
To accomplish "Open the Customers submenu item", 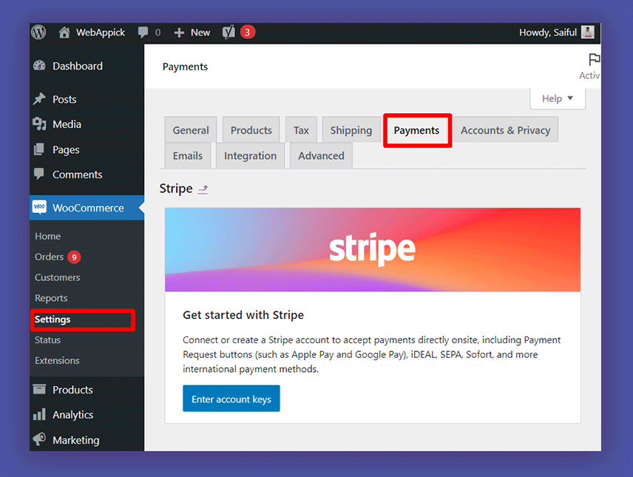I will 58,277.
